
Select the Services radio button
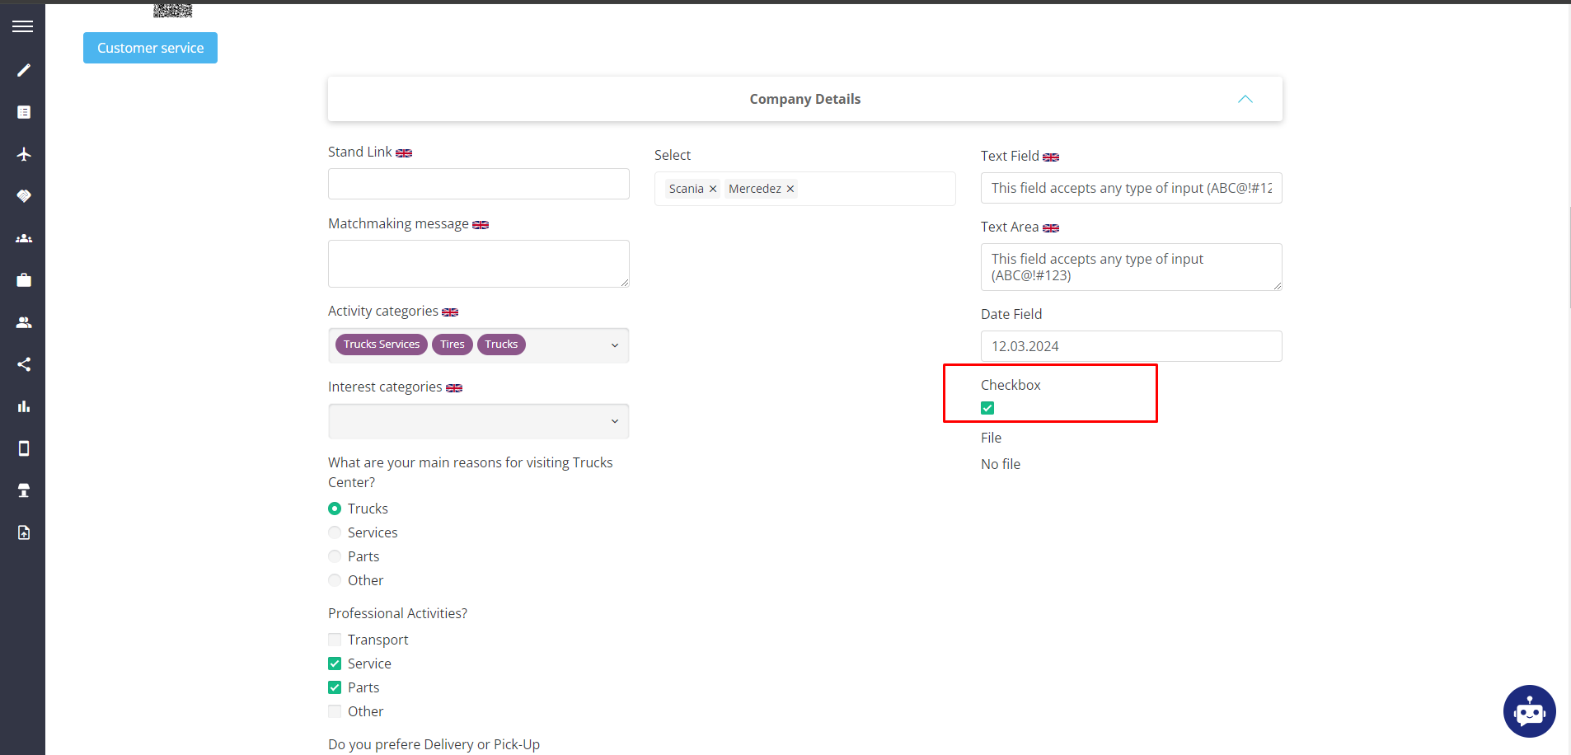(335, 532)
